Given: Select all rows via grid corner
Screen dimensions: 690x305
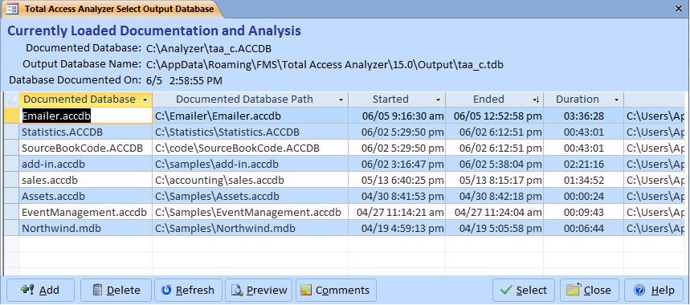Looking at the screenshot, I should 11,100.
